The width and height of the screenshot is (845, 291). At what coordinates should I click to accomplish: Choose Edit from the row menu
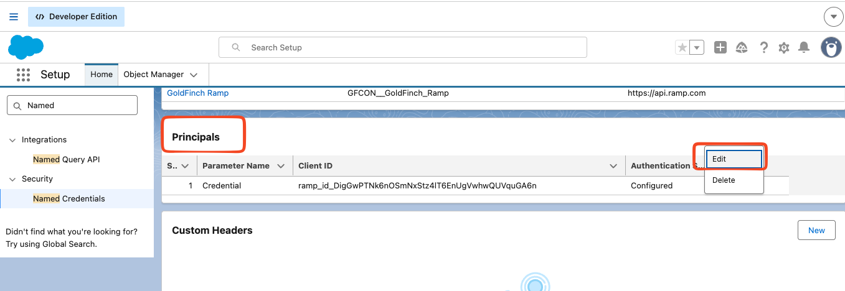(x=734, y=159)
